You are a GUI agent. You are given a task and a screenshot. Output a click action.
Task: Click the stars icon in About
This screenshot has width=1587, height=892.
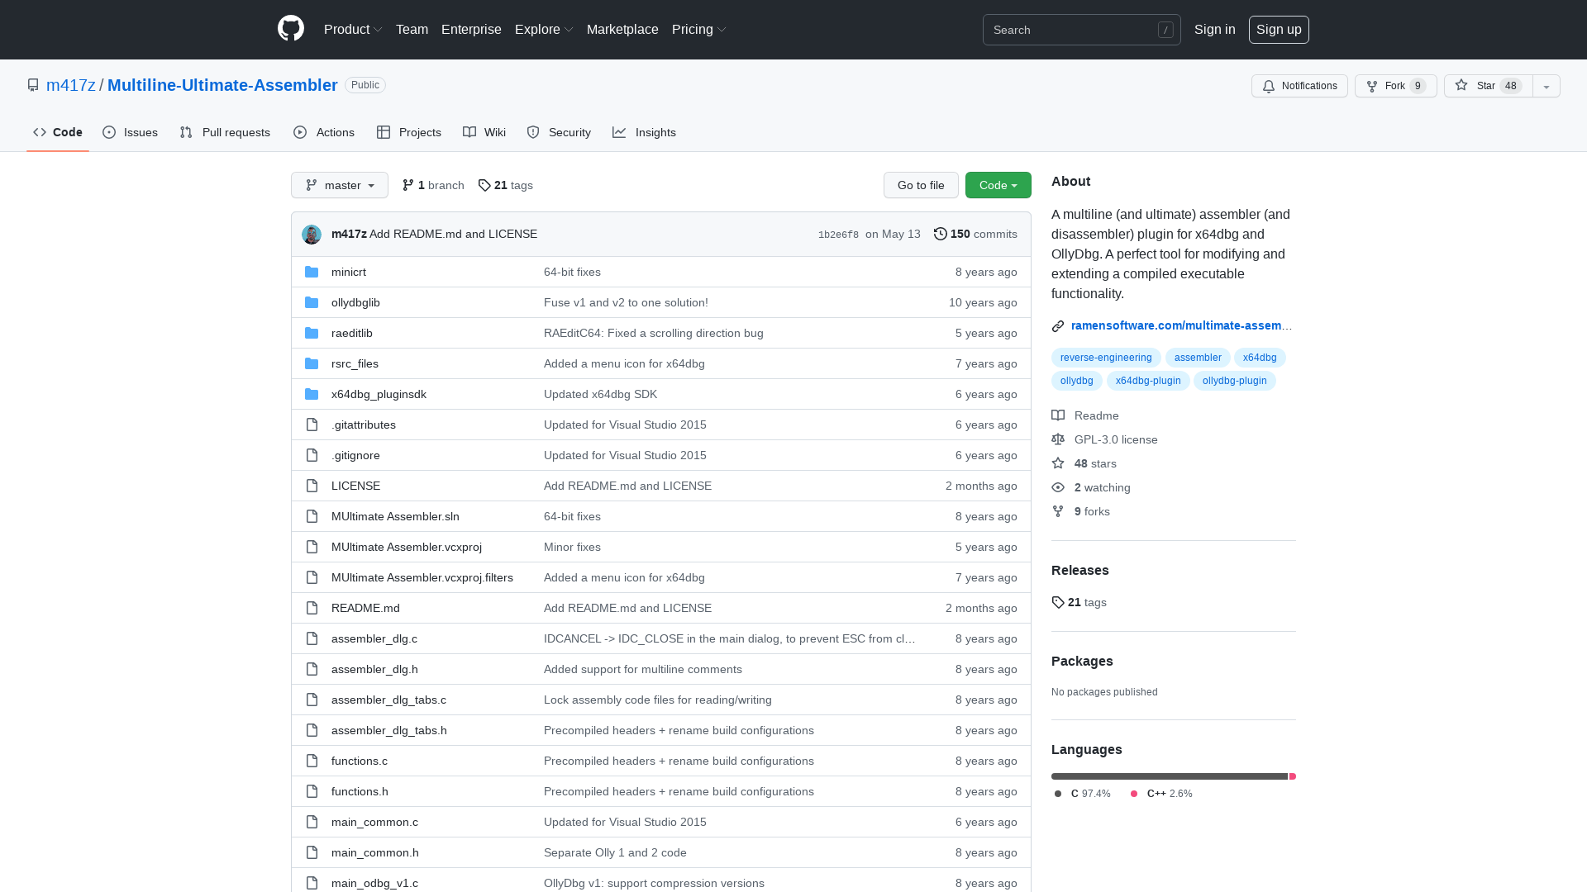(x=1058, y=463)
